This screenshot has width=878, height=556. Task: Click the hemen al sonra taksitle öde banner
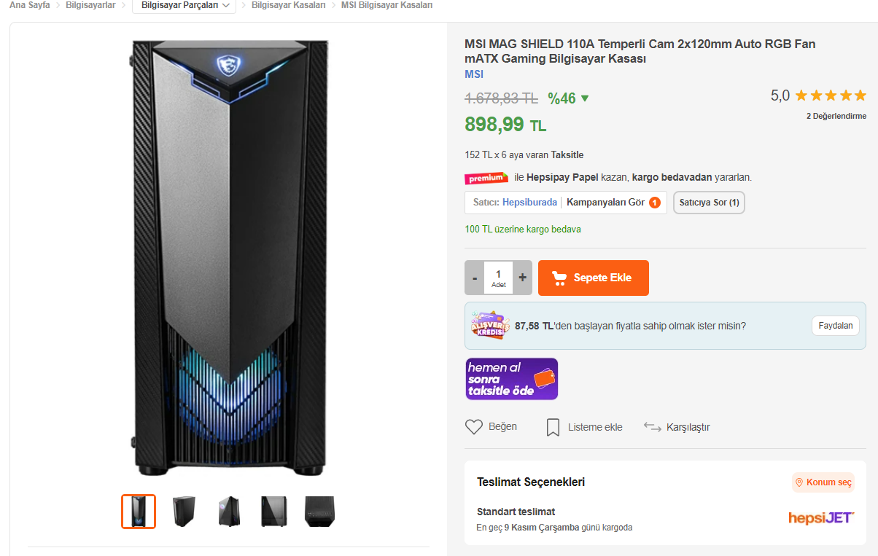pos(512,379)
